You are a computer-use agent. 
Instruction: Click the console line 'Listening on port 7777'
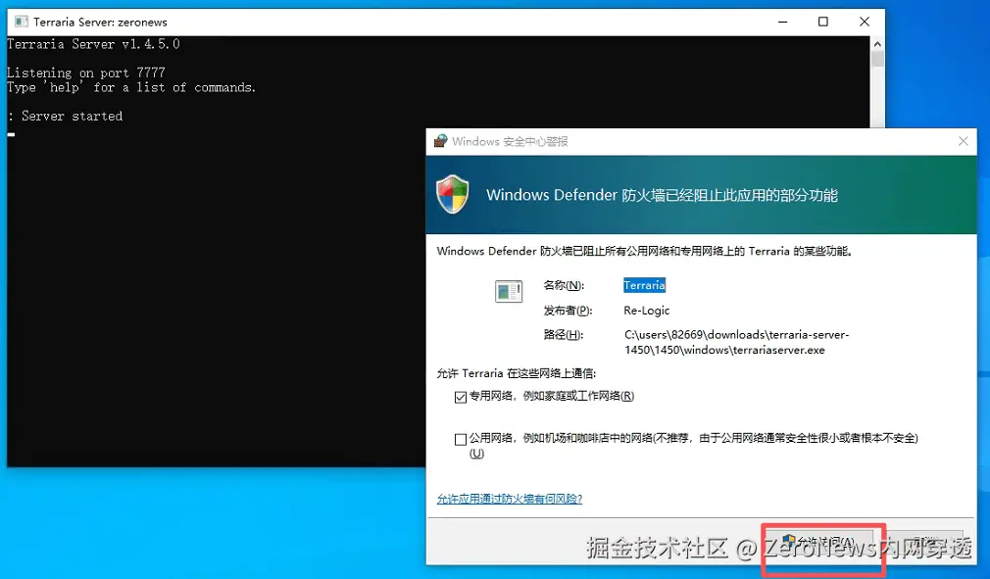[x=86, y=72]
